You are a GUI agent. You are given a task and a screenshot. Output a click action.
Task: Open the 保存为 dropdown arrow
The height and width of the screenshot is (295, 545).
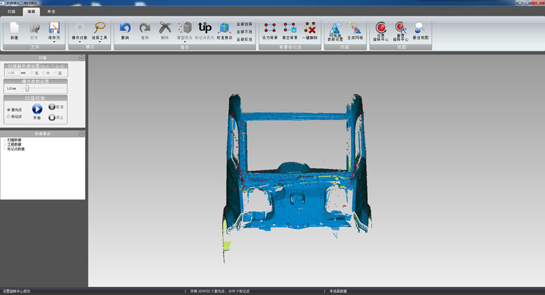pyautogui.click(x=54, y=42)
